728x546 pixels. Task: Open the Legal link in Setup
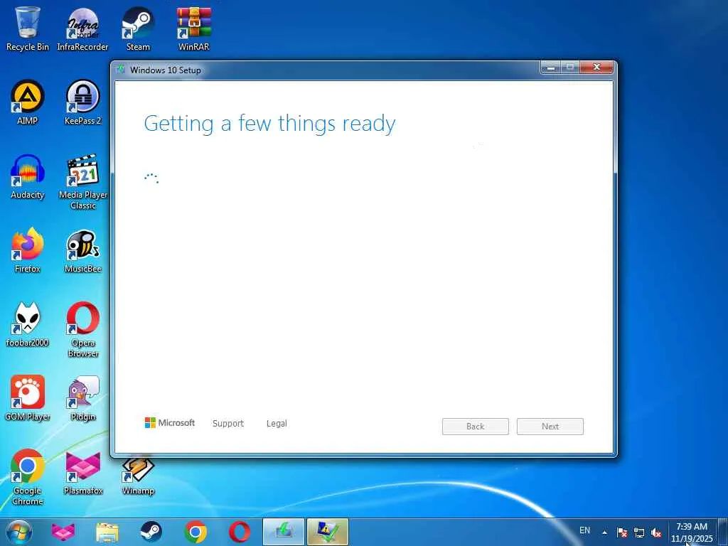click(277, 424)
